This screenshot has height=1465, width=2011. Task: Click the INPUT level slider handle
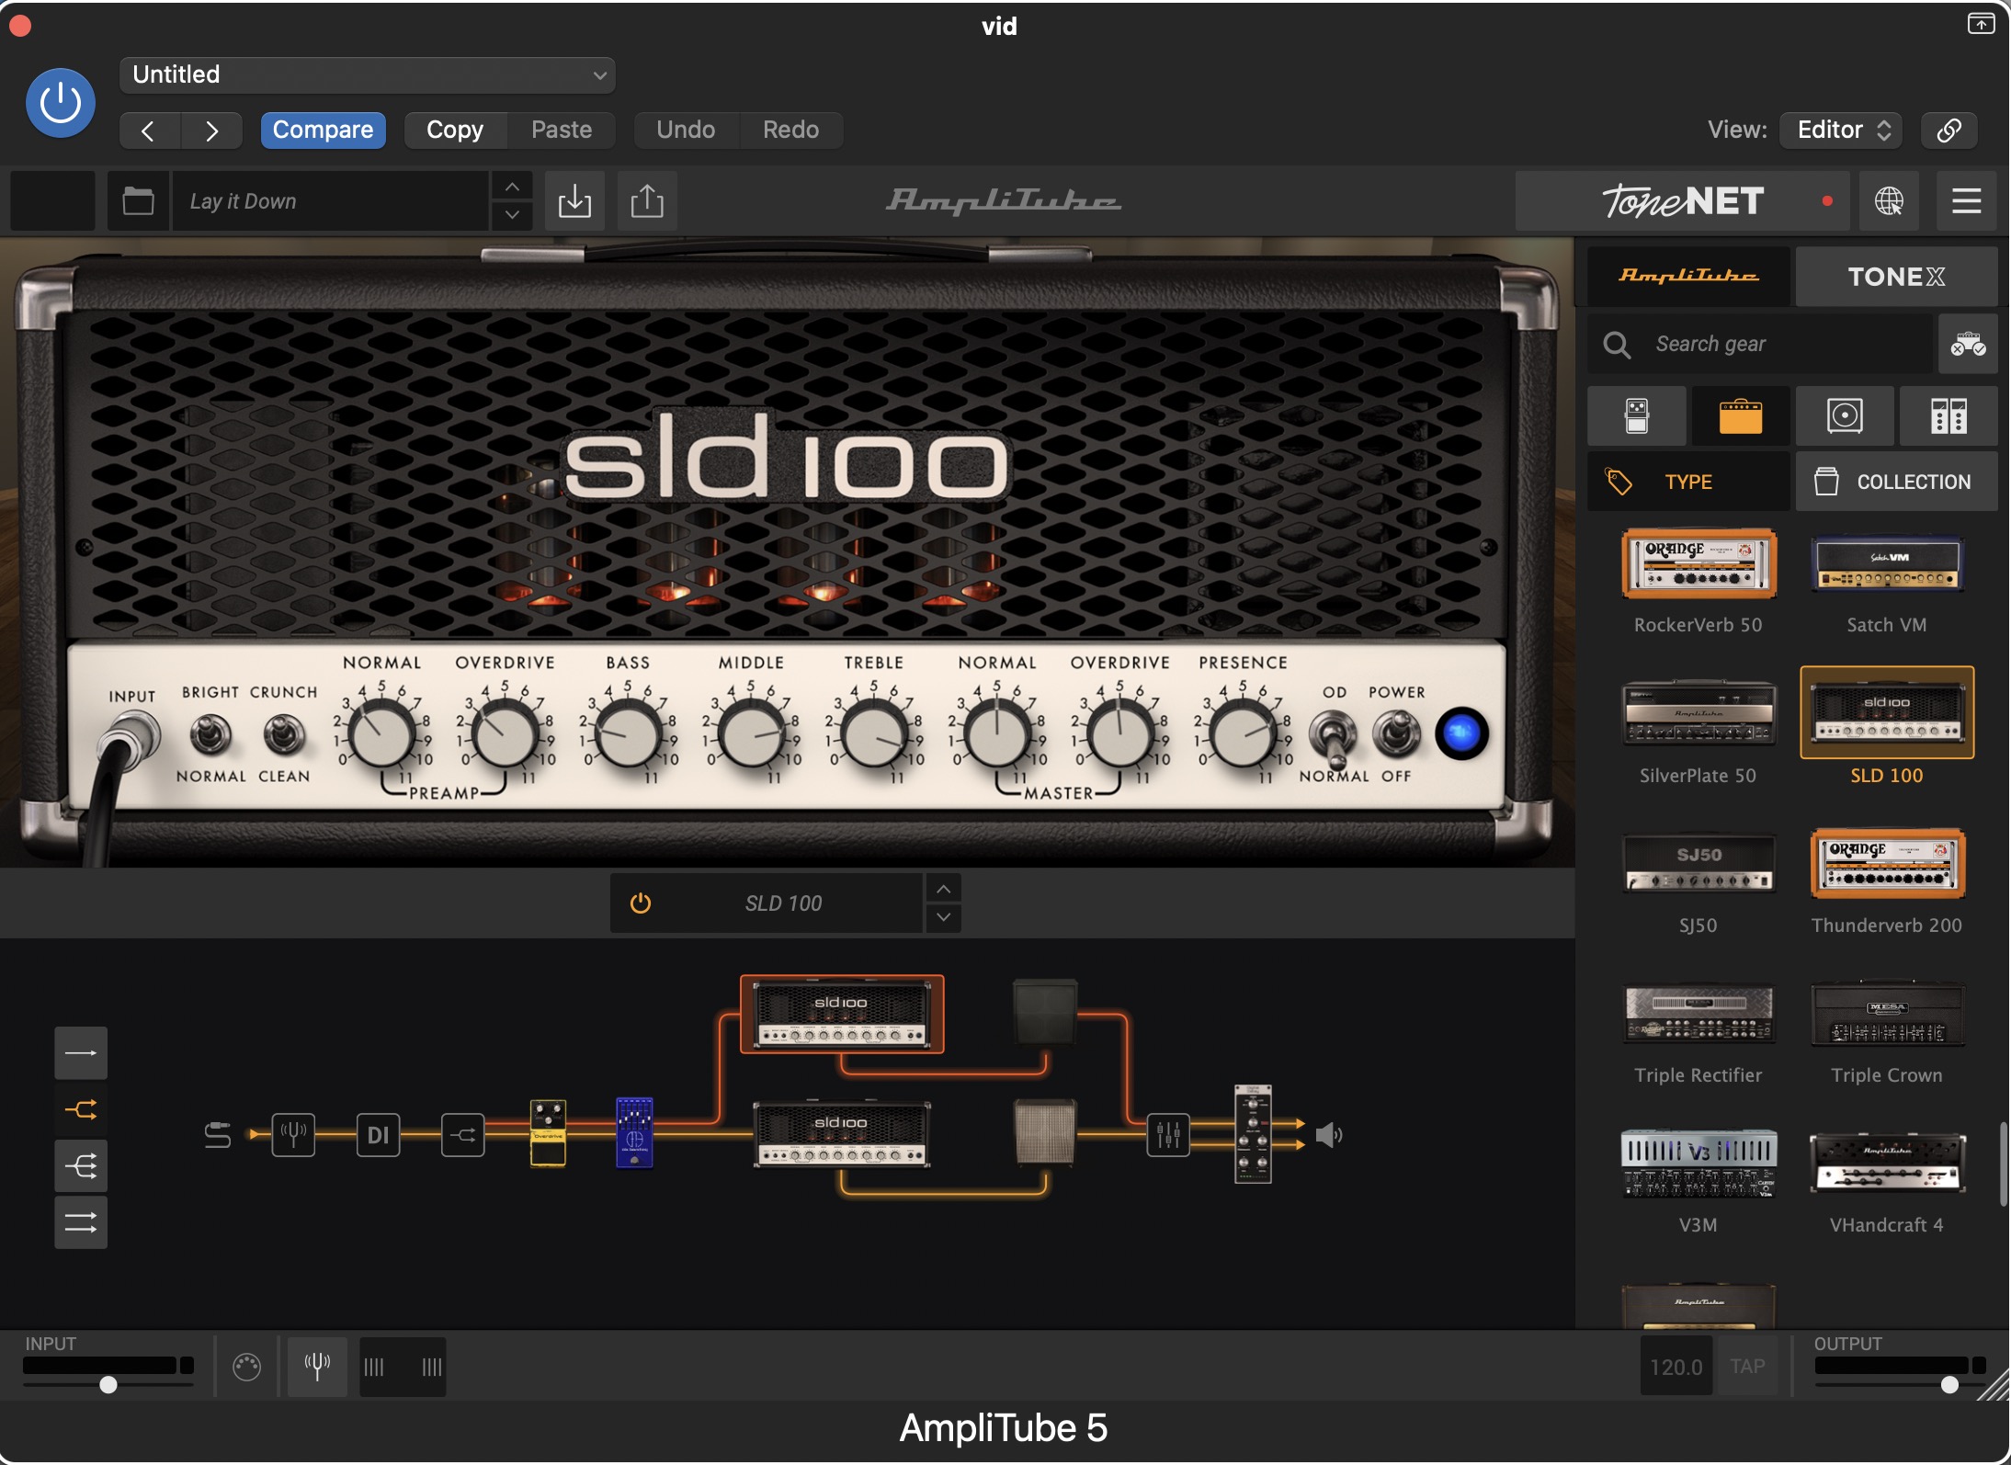point(108,1385)
